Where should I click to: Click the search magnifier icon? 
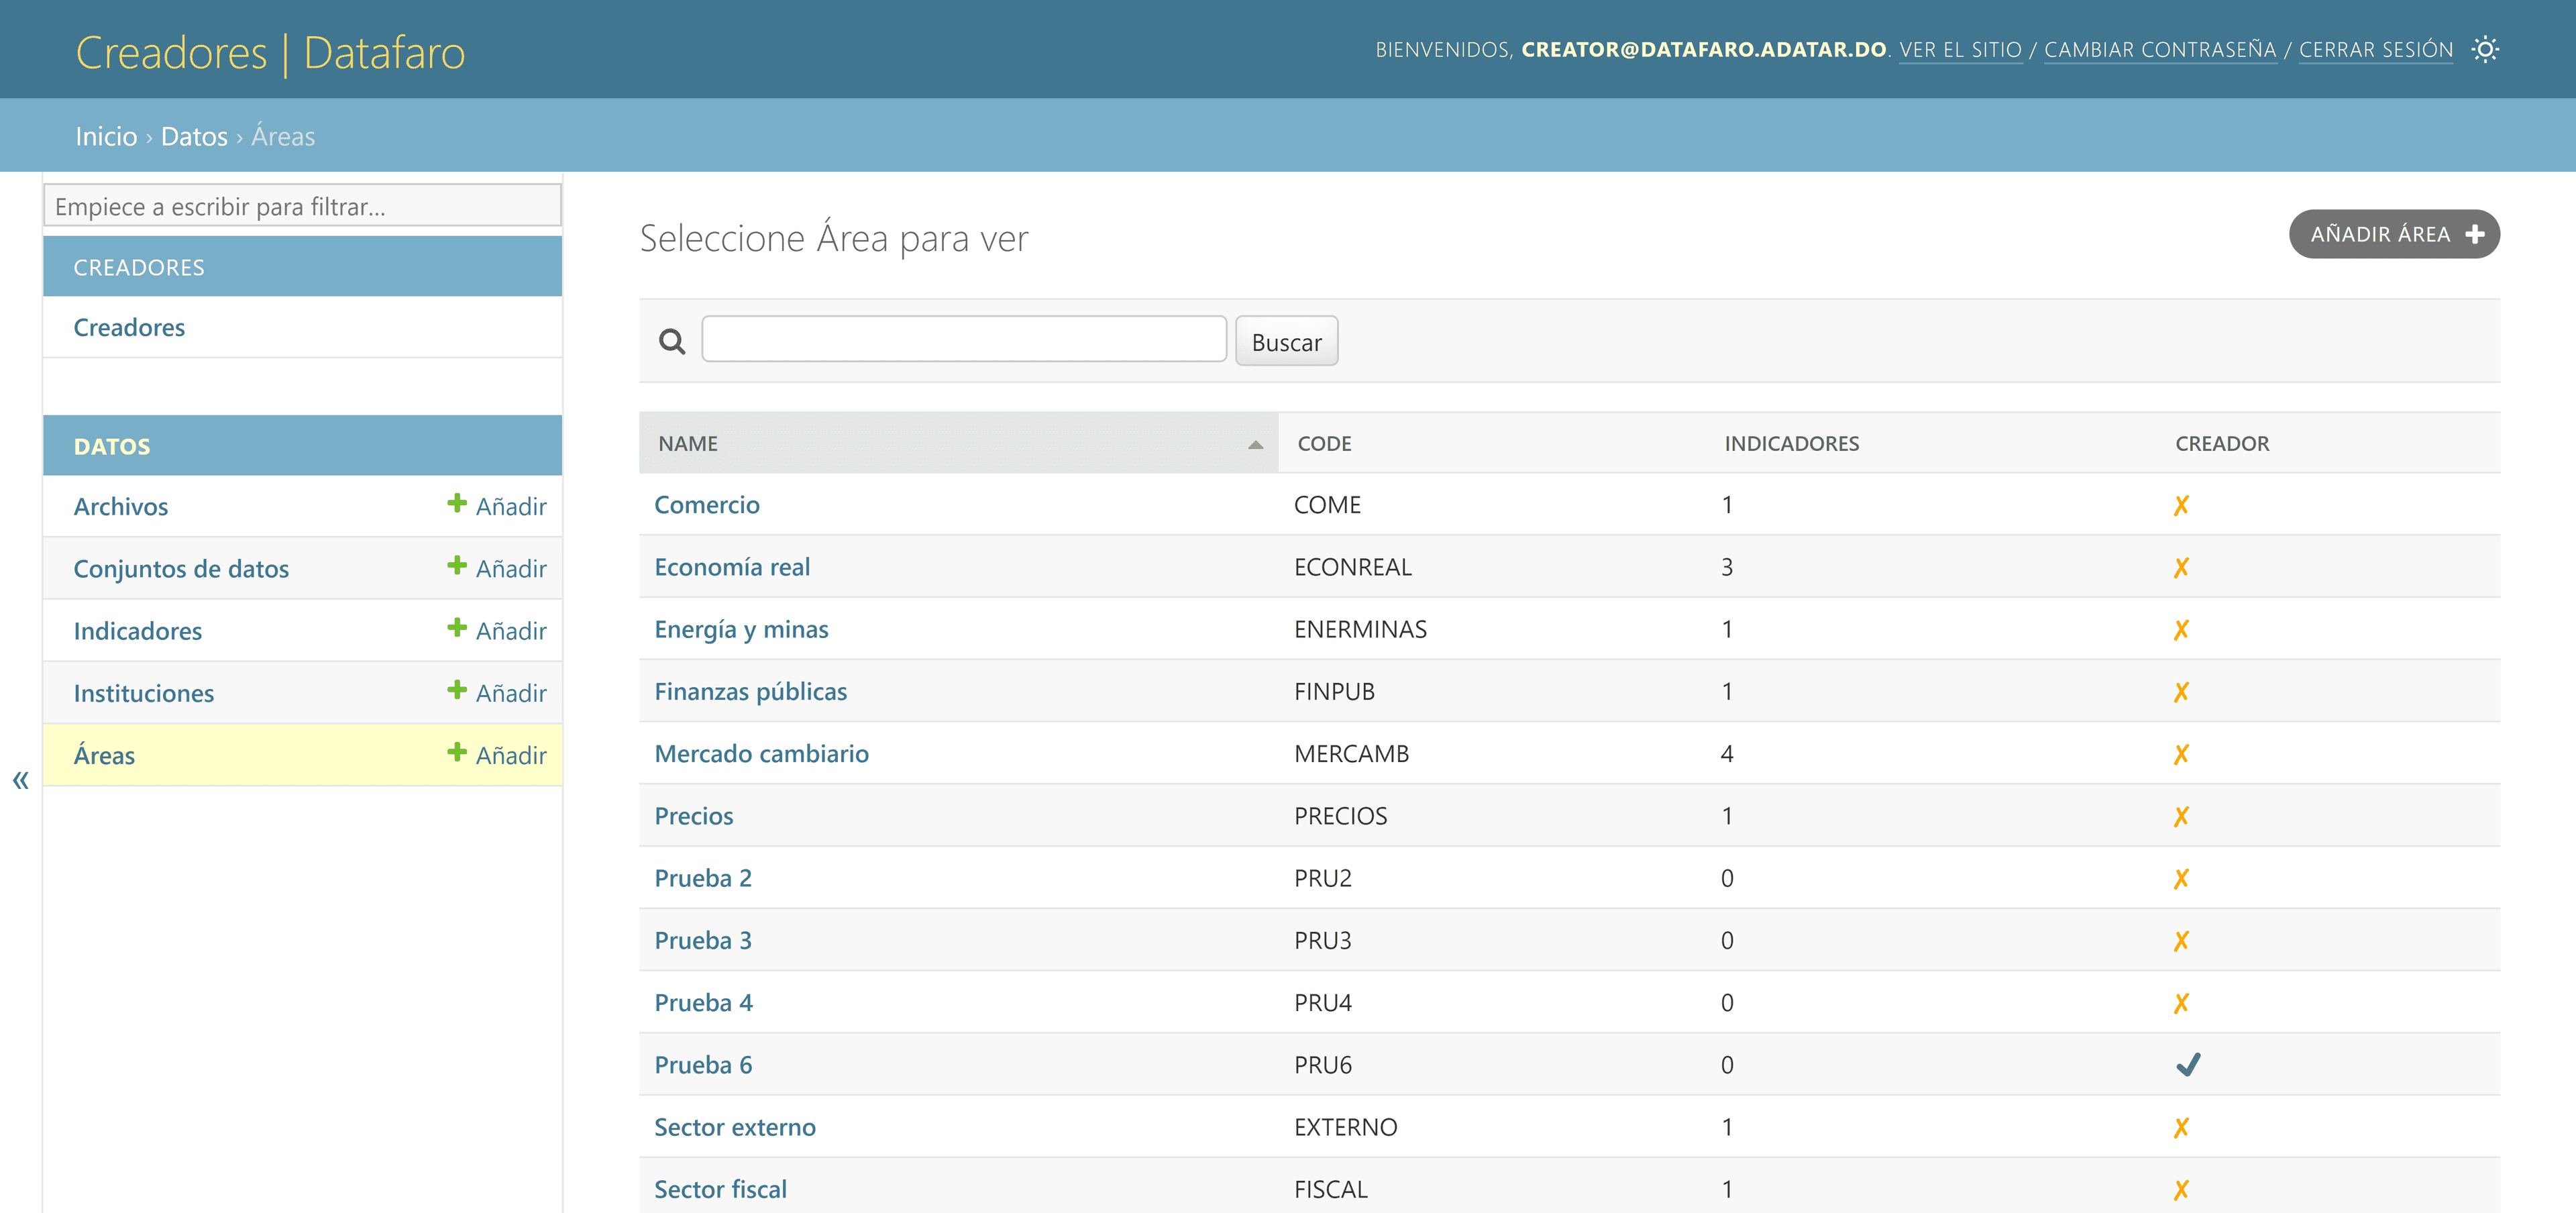[672, 342]
